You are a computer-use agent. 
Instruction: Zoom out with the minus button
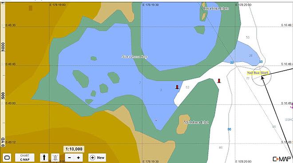click(x=70, y=158)
